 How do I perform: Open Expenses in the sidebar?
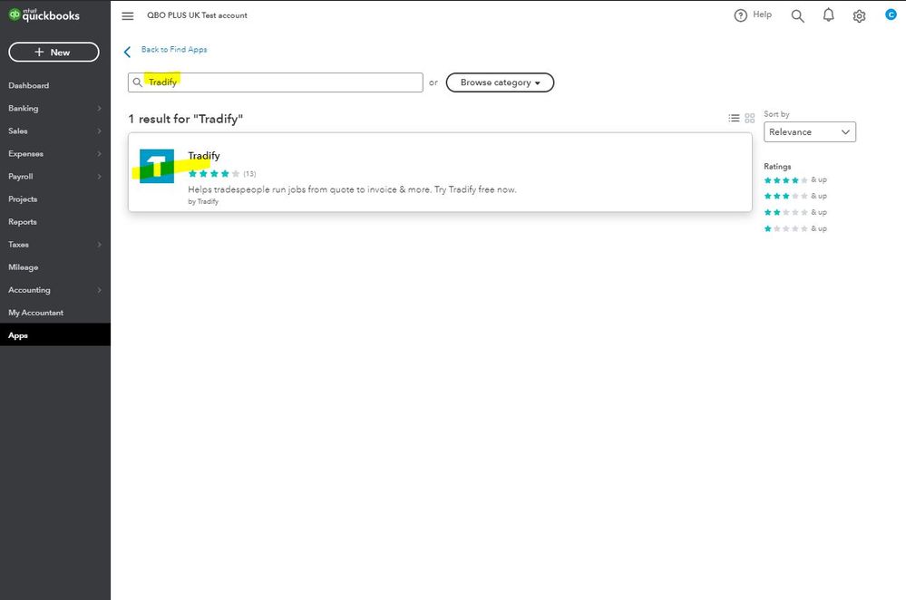coord(26,153)
